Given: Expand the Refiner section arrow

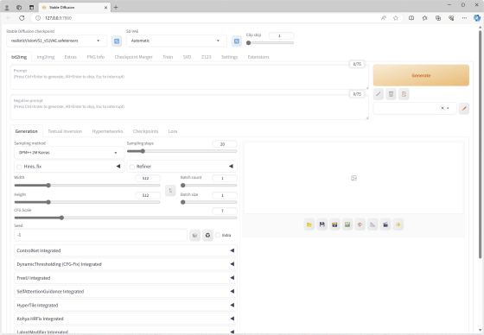Looking at the screenshot, I should pyautogui.click(x=231, y=167).
